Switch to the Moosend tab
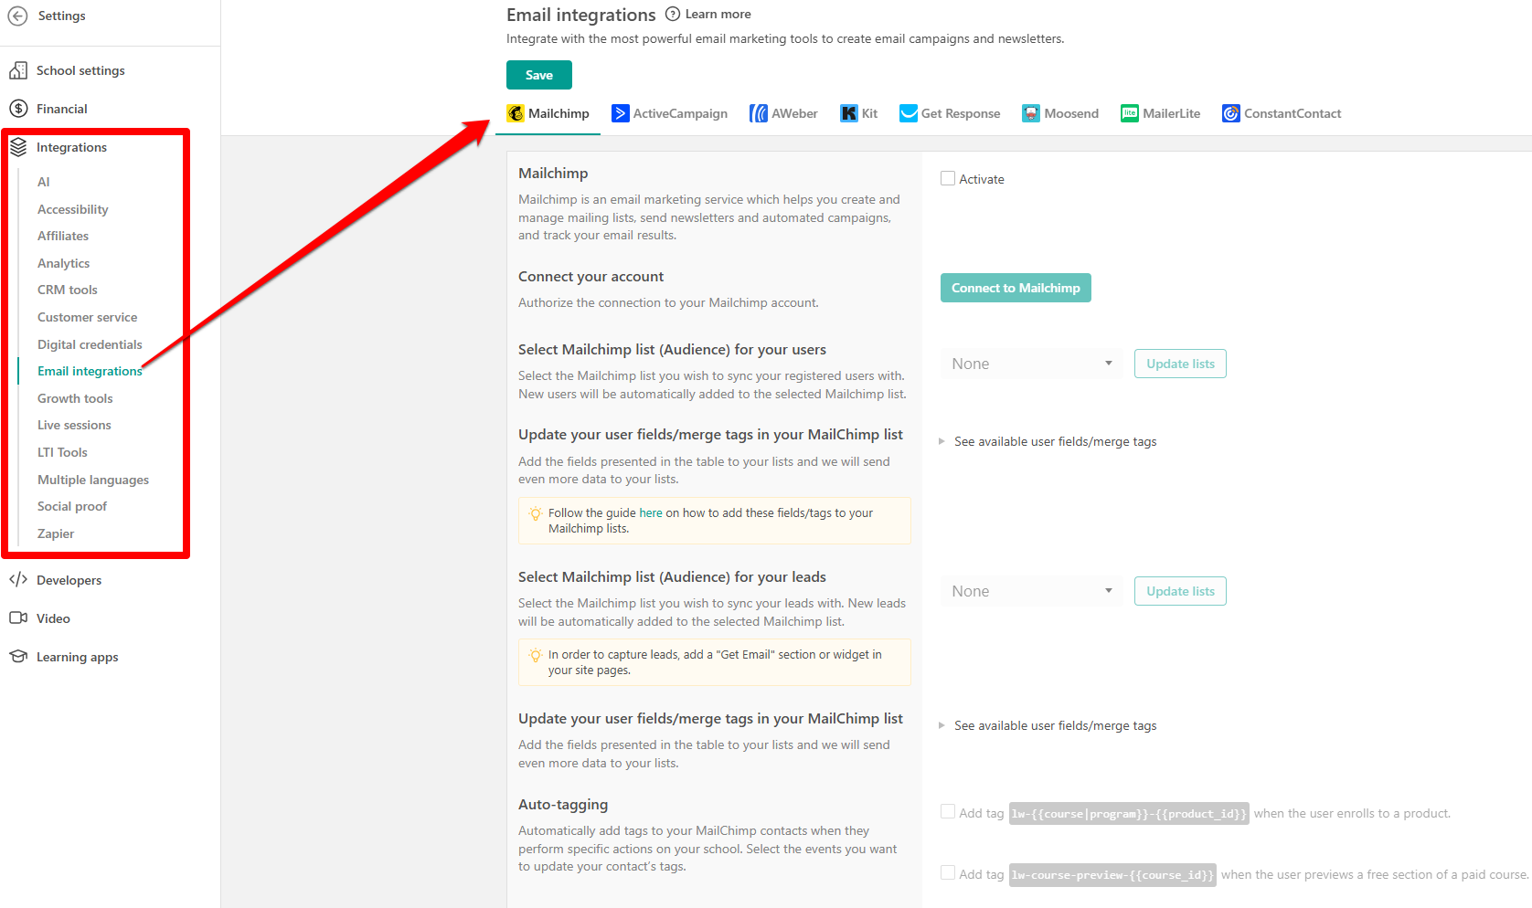The height and width of the screenshot is (908, 1532). pos(1060,113)
